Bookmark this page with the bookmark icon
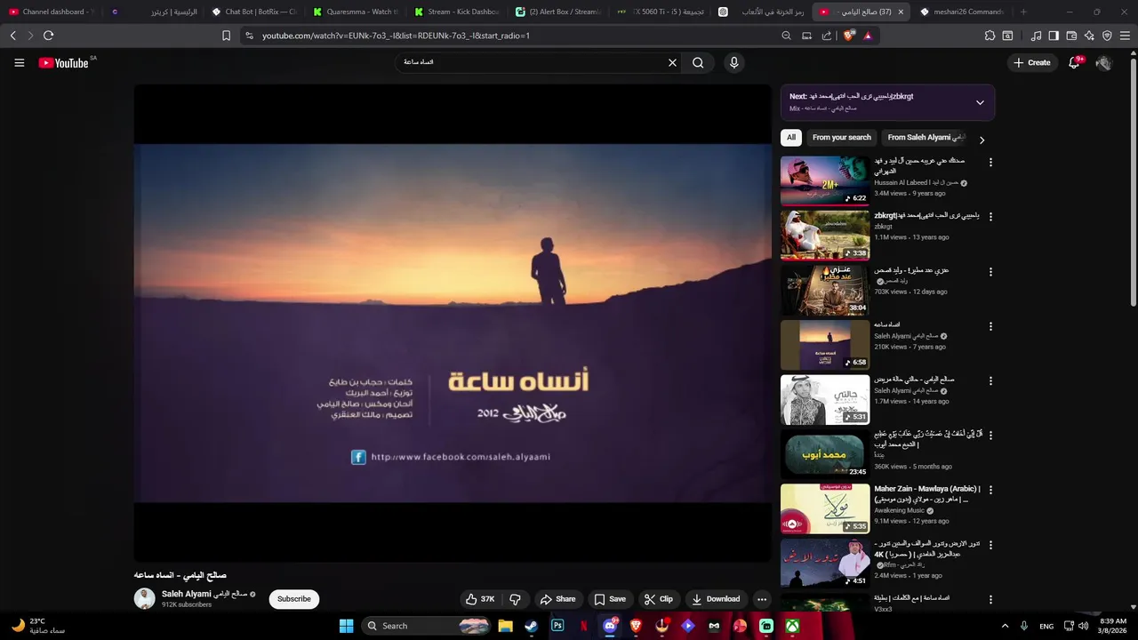The width and height of the screenshot is (1138, 640). 226,36
